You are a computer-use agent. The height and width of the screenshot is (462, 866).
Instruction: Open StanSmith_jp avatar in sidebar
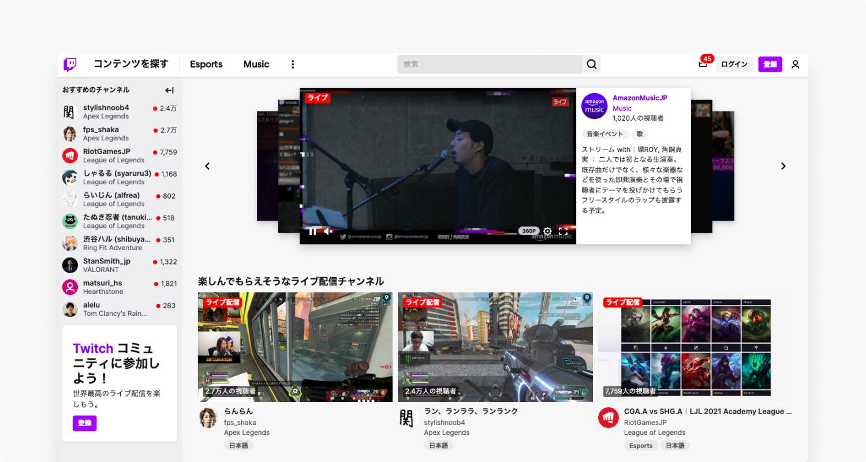(70, 266)
